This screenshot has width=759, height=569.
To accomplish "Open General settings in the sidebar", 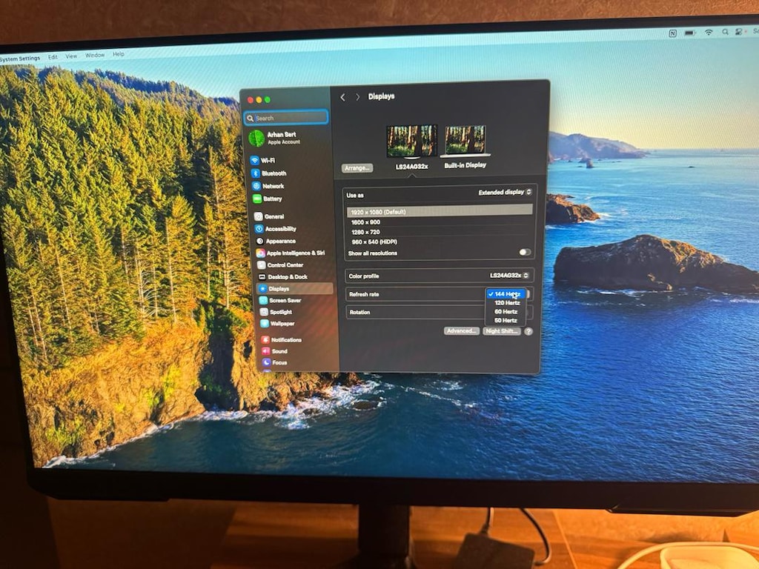I will (x=270, y=217).
